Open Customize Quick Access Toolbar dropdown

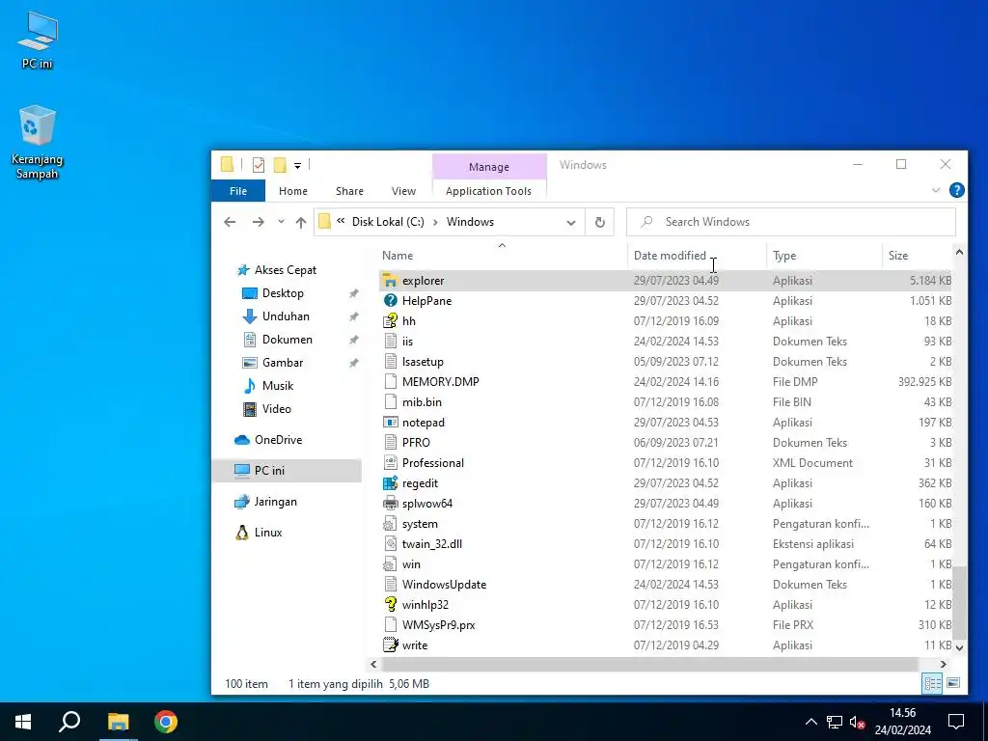click(x=297, y=166)
